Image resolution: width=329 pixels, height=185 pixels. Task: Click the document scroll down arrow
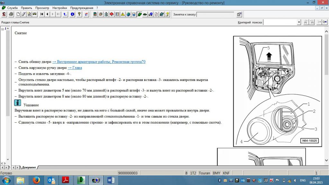326,160
